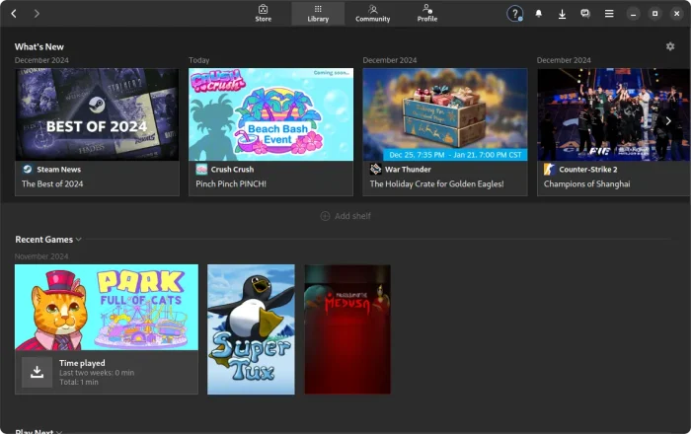Open the Counter-Strike 2 champions image

613,114
